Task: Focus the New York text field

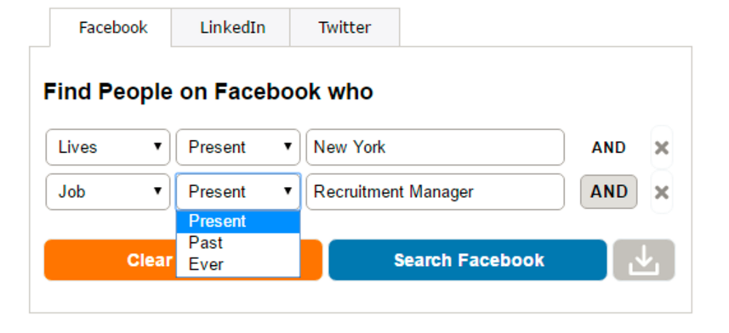Action: [436, 147]
